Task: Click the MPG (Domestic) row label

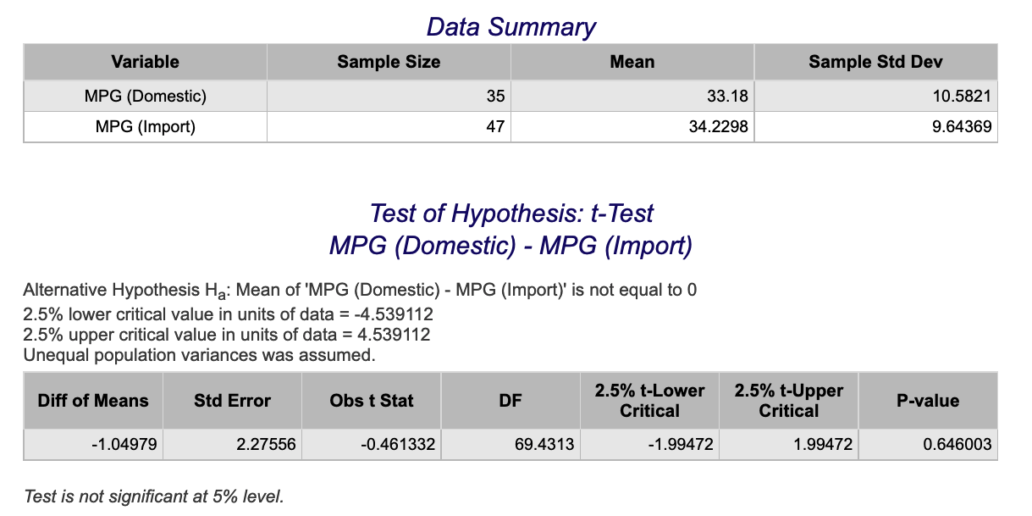Action: [x=146, y=96]
